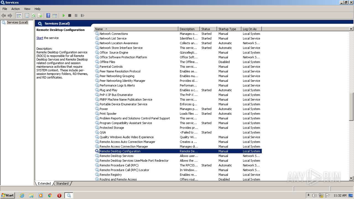Sort by the Name column header
354x199 pixels.
point(136,29)
